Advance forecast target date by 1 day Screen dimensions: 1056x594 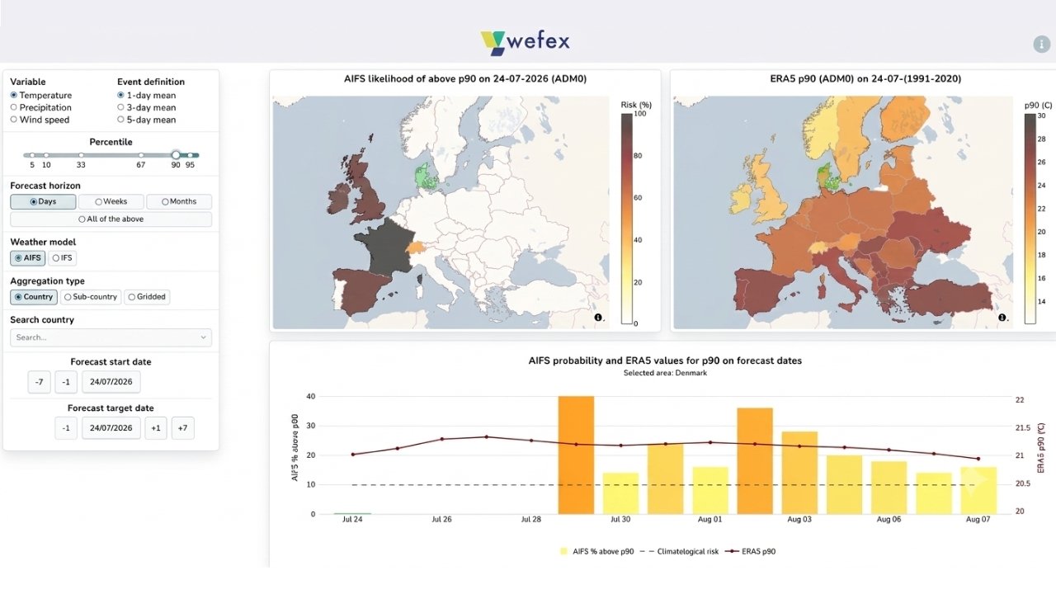click(155, 428)
